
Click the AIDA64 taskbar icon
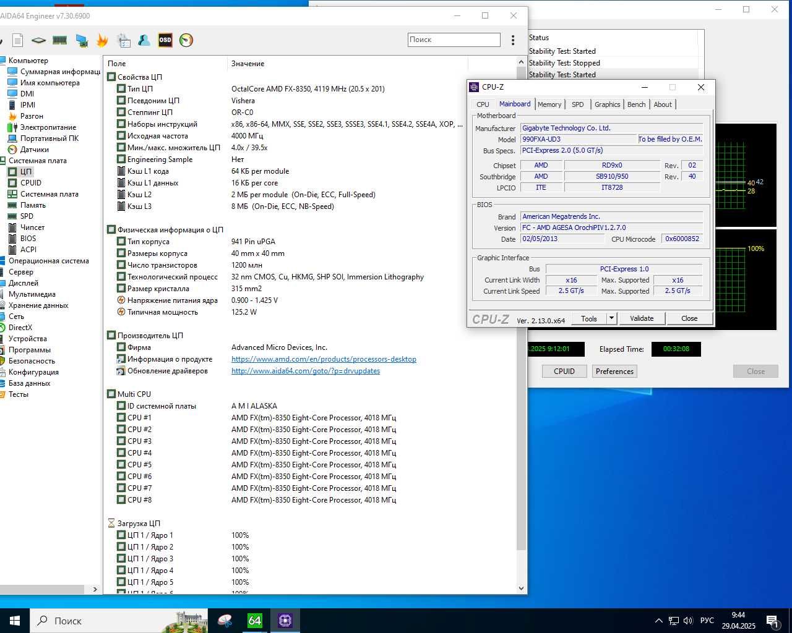[x=255, y=621]
